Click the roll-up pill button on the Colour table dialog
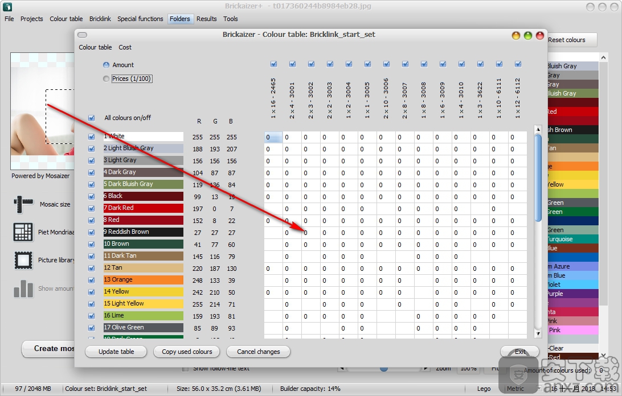The image size is (622, 396). click(x=82, y=35)
